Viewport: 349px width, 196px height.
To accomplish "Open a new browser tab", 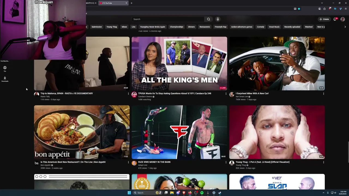I will point(131,3).
